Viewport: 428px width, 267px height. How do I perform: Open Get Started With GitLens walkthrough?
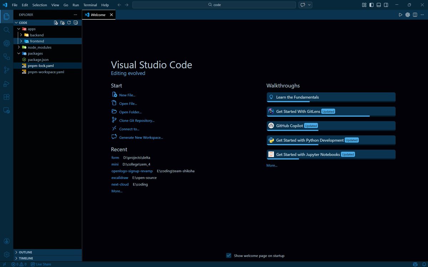pyautogui.click(x=331, y=112)
